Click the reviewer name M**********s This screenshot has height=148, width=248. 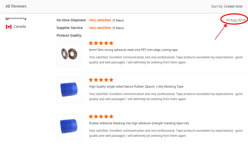coord(16,19)
